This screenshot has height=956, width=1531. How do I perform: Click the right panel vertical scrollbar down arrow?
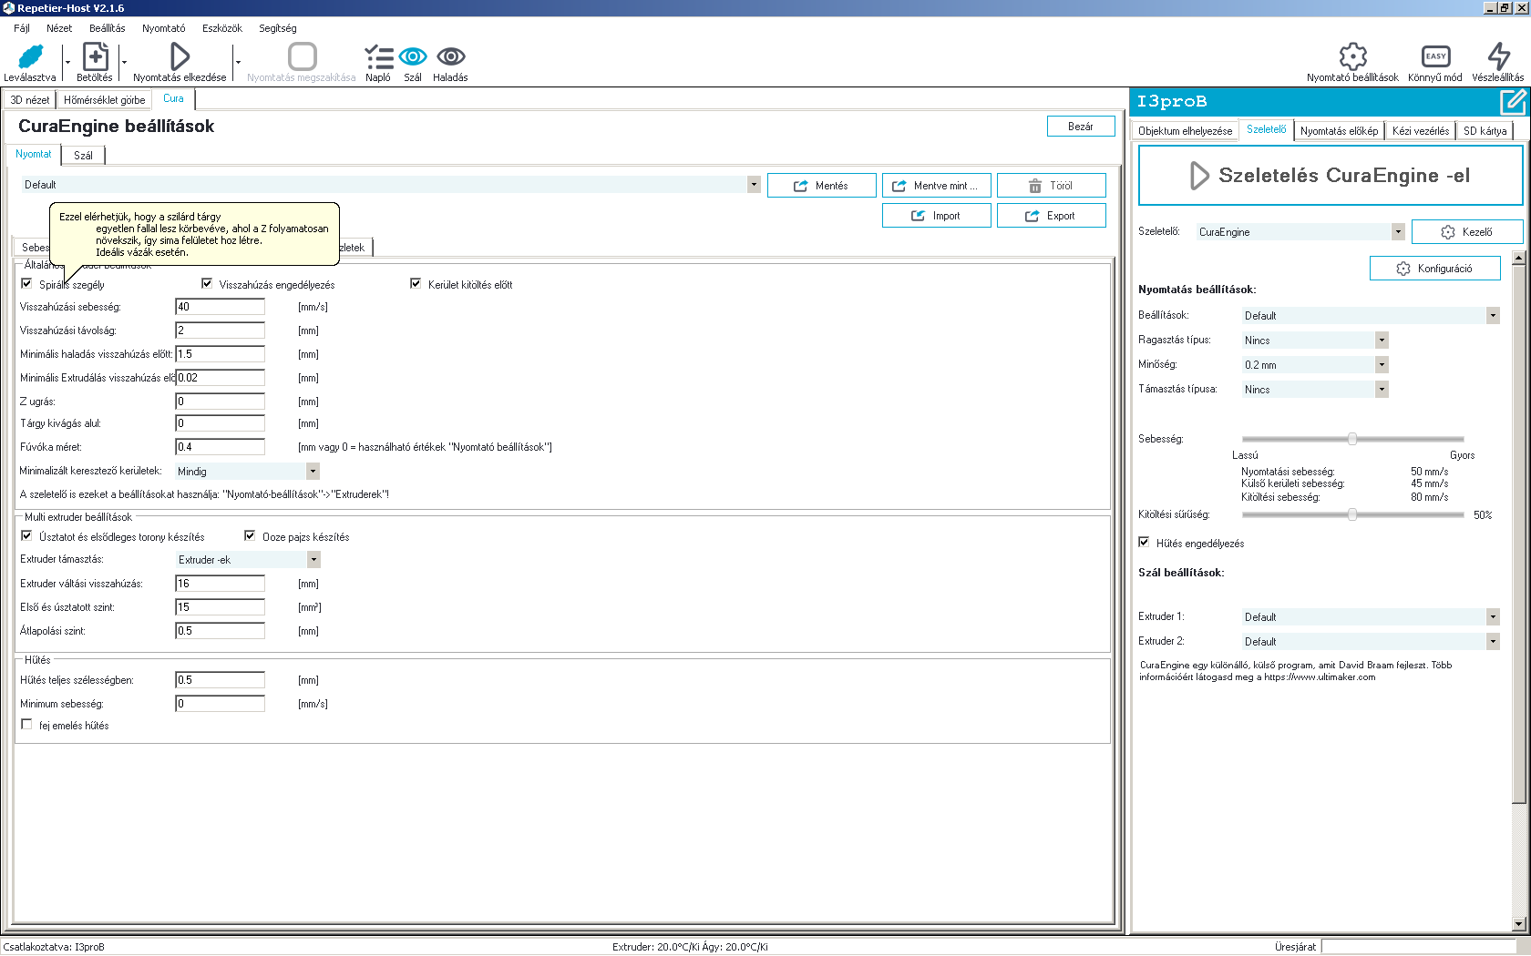tap(1518, 924)
